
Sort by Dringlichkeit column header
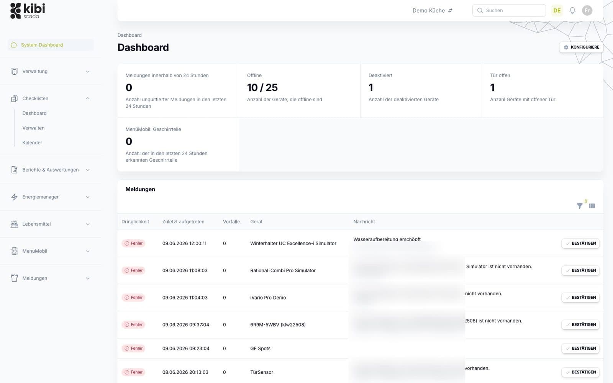[x=135, y=222]
